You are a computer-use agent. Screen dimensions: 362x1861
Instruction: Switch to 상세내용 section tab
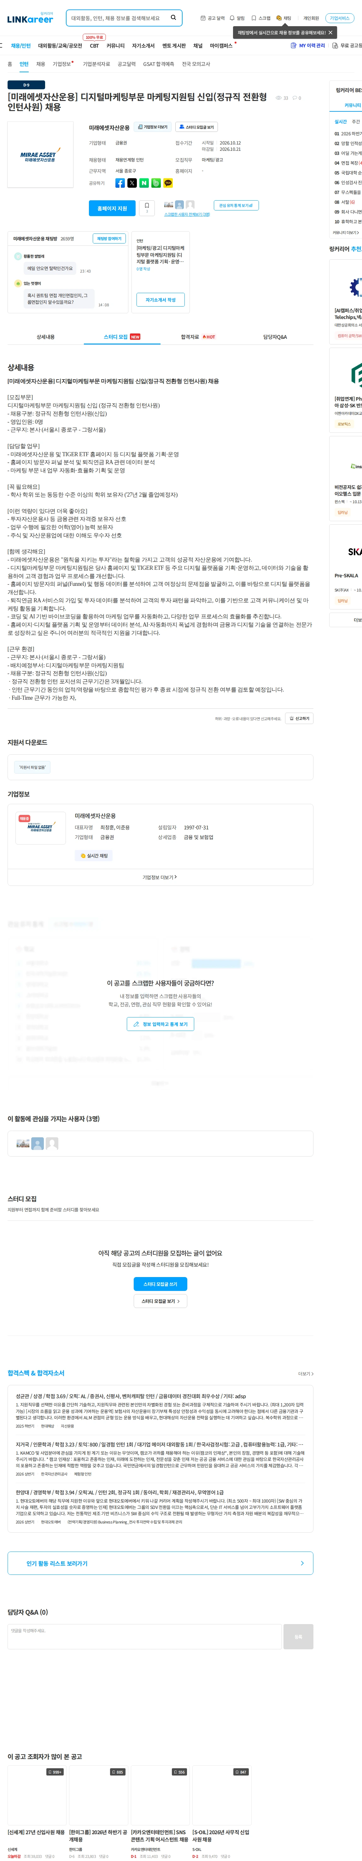[45, 337]
